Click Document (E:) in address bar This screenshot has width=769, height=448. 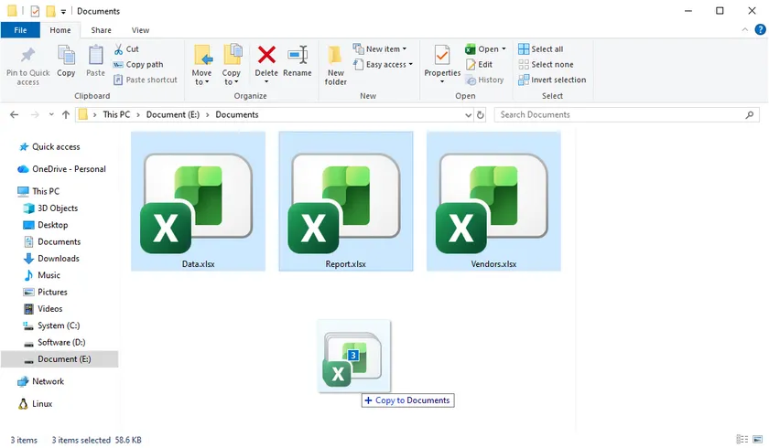[173, 114]
